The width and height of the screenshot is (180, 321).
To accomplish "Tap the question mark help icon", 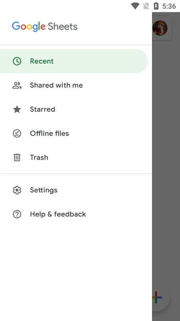I will pyautogui.click(x=17, y=214).
